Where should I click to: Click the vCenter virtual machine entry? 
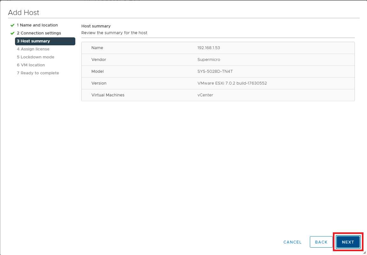click(x=205, y=95)
